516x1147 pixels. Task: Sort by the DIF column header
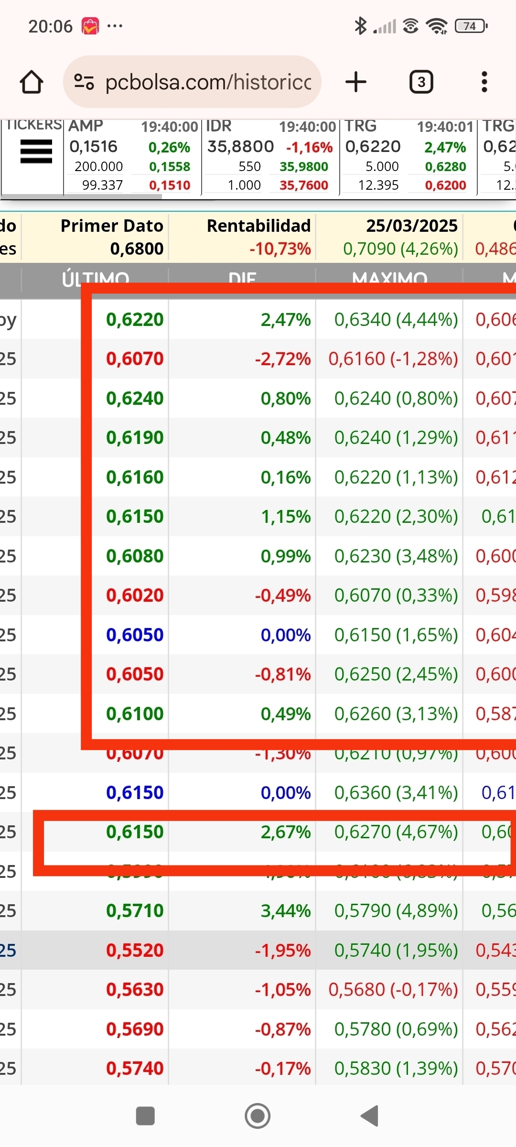(242, 279)
